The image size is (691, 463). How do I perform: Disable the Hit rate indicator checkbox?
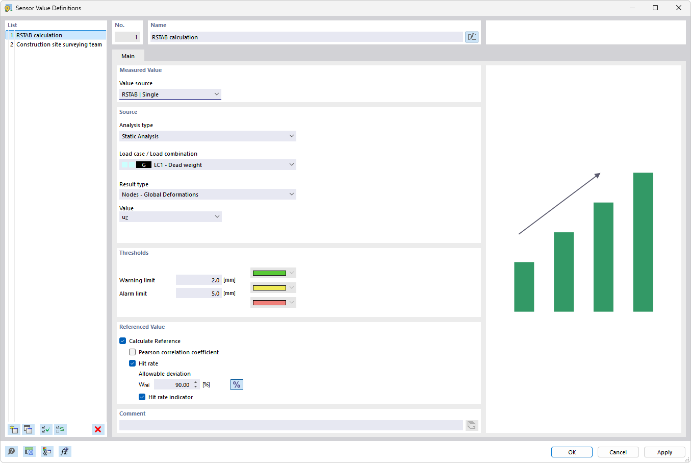[142, 397]
